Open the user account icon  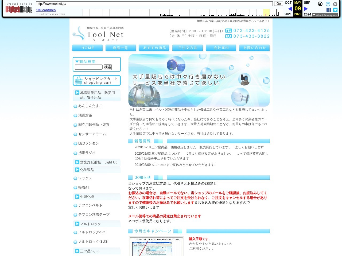click(320, 4)
